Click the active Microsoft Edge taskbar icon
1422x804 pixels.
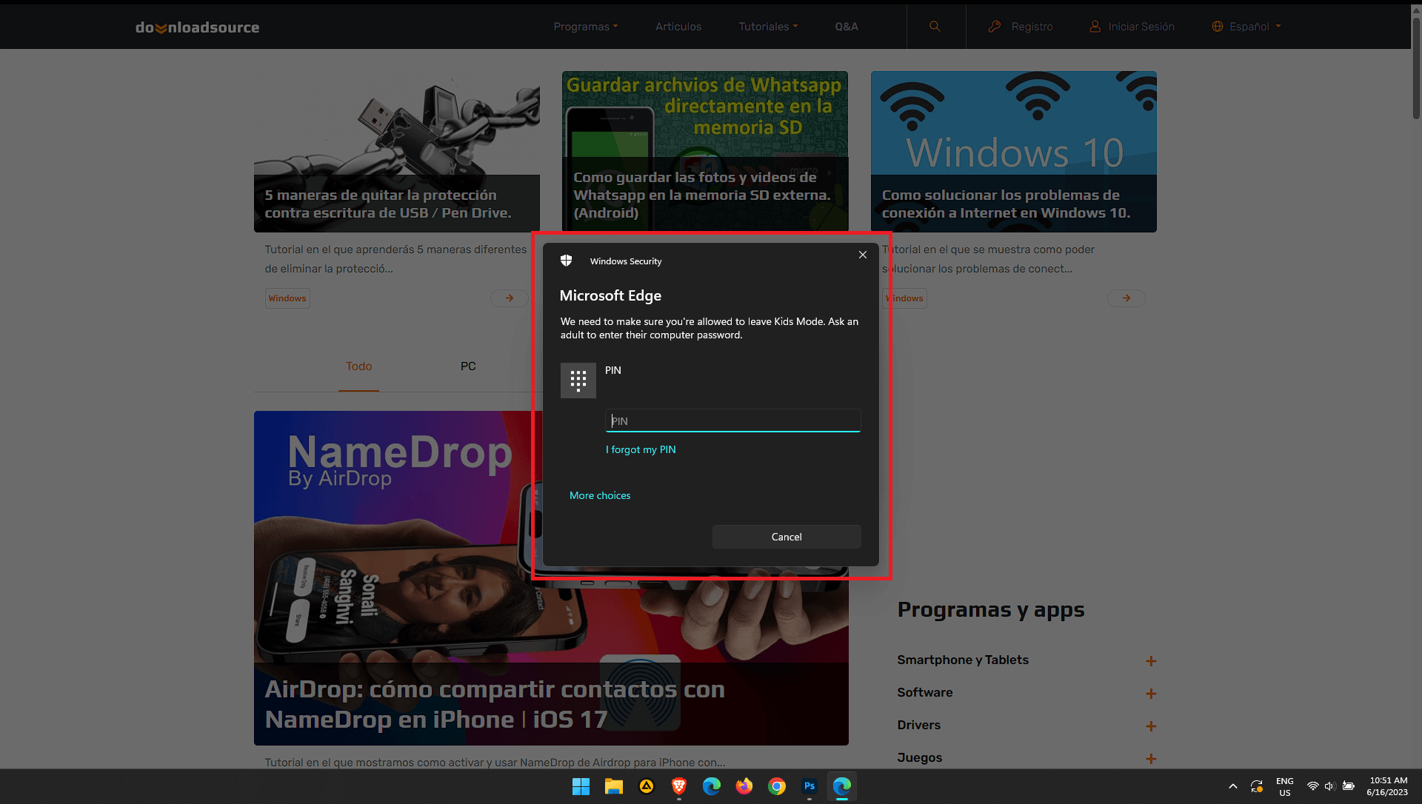click(842, 786)
